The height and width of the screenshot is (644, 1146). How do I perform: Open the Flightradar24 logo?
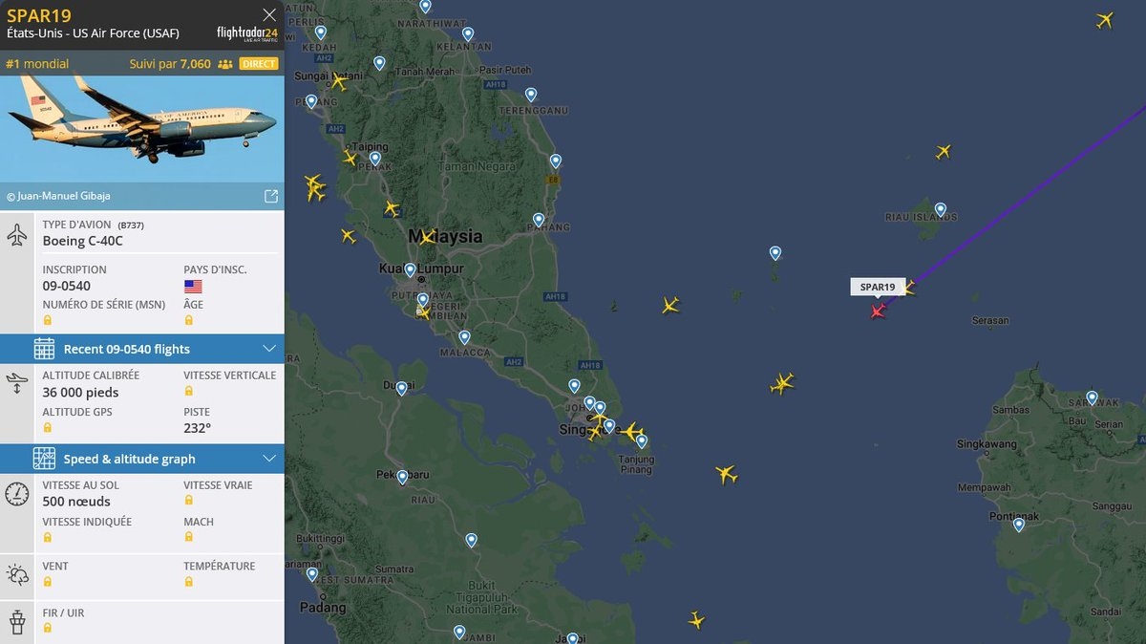[x=246, y=33]
